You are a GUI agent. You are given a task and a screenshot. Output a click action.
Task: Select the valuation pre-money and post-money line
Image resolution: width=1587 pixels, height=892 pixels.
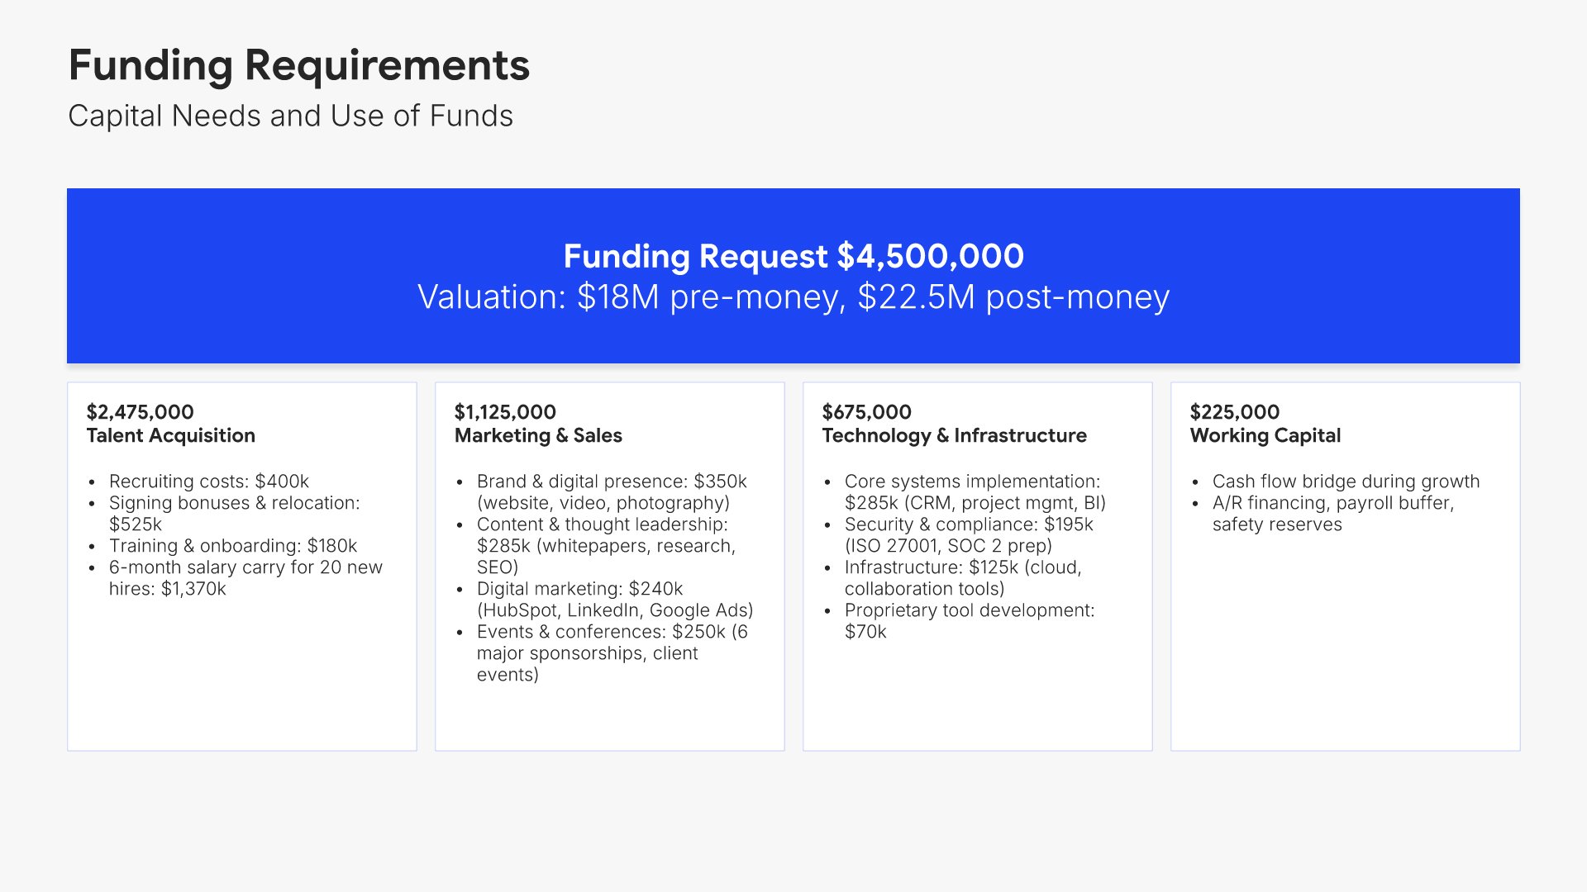793,297
